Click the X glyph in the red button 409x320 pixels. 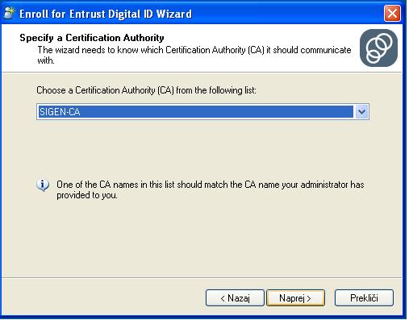[392, 13]
